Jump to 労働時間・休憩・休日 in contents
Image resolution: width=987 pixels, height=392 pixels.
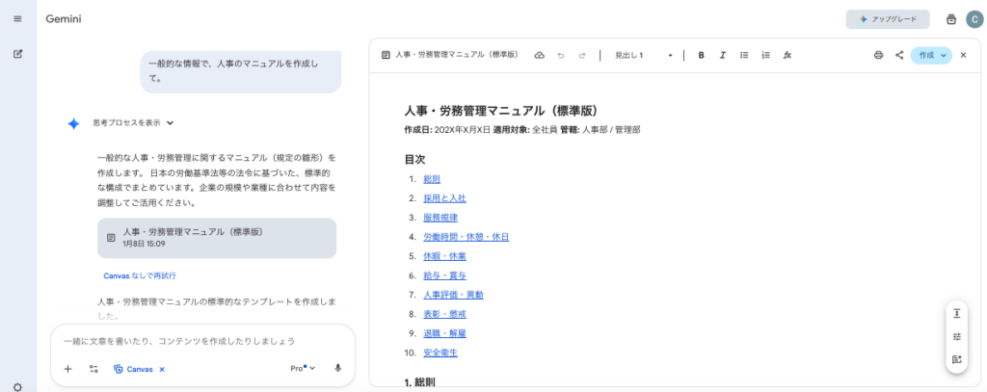click(466, 237)
